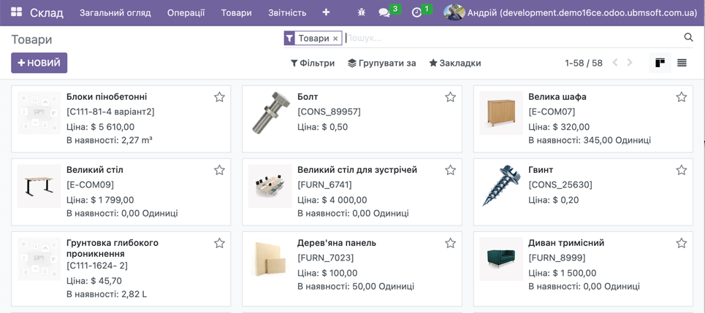Image resolution: width=705 pixels, height=313 pixels.
Task: Remove the Товари filter tag
Action: [x=335, y=38]
